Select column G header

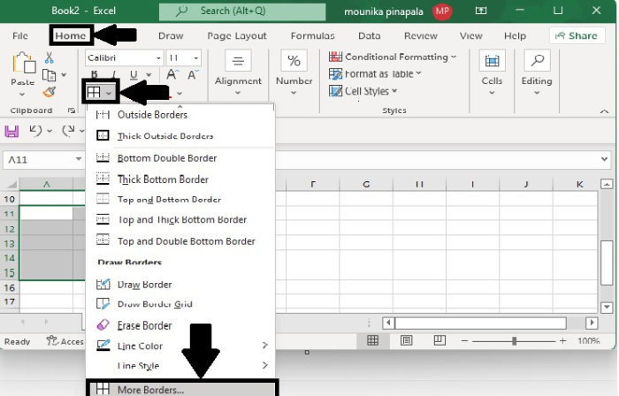(366, 184)
